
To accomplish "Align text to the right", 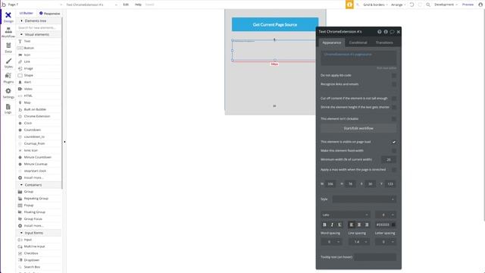I will (367, 224).
